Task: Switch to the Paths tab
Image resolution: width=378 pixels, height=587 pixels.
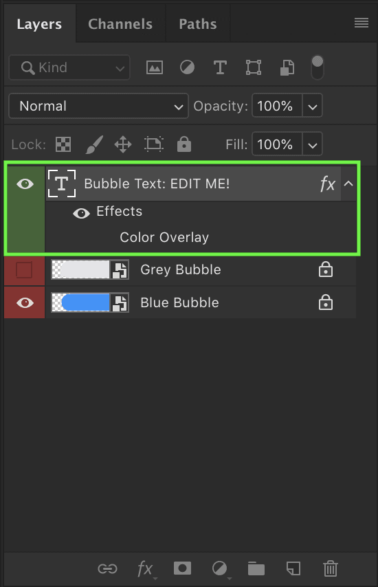Action: coord(198,24)
